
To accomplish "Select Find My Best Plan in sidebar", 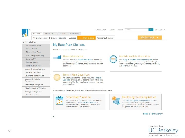I will 36,66.
